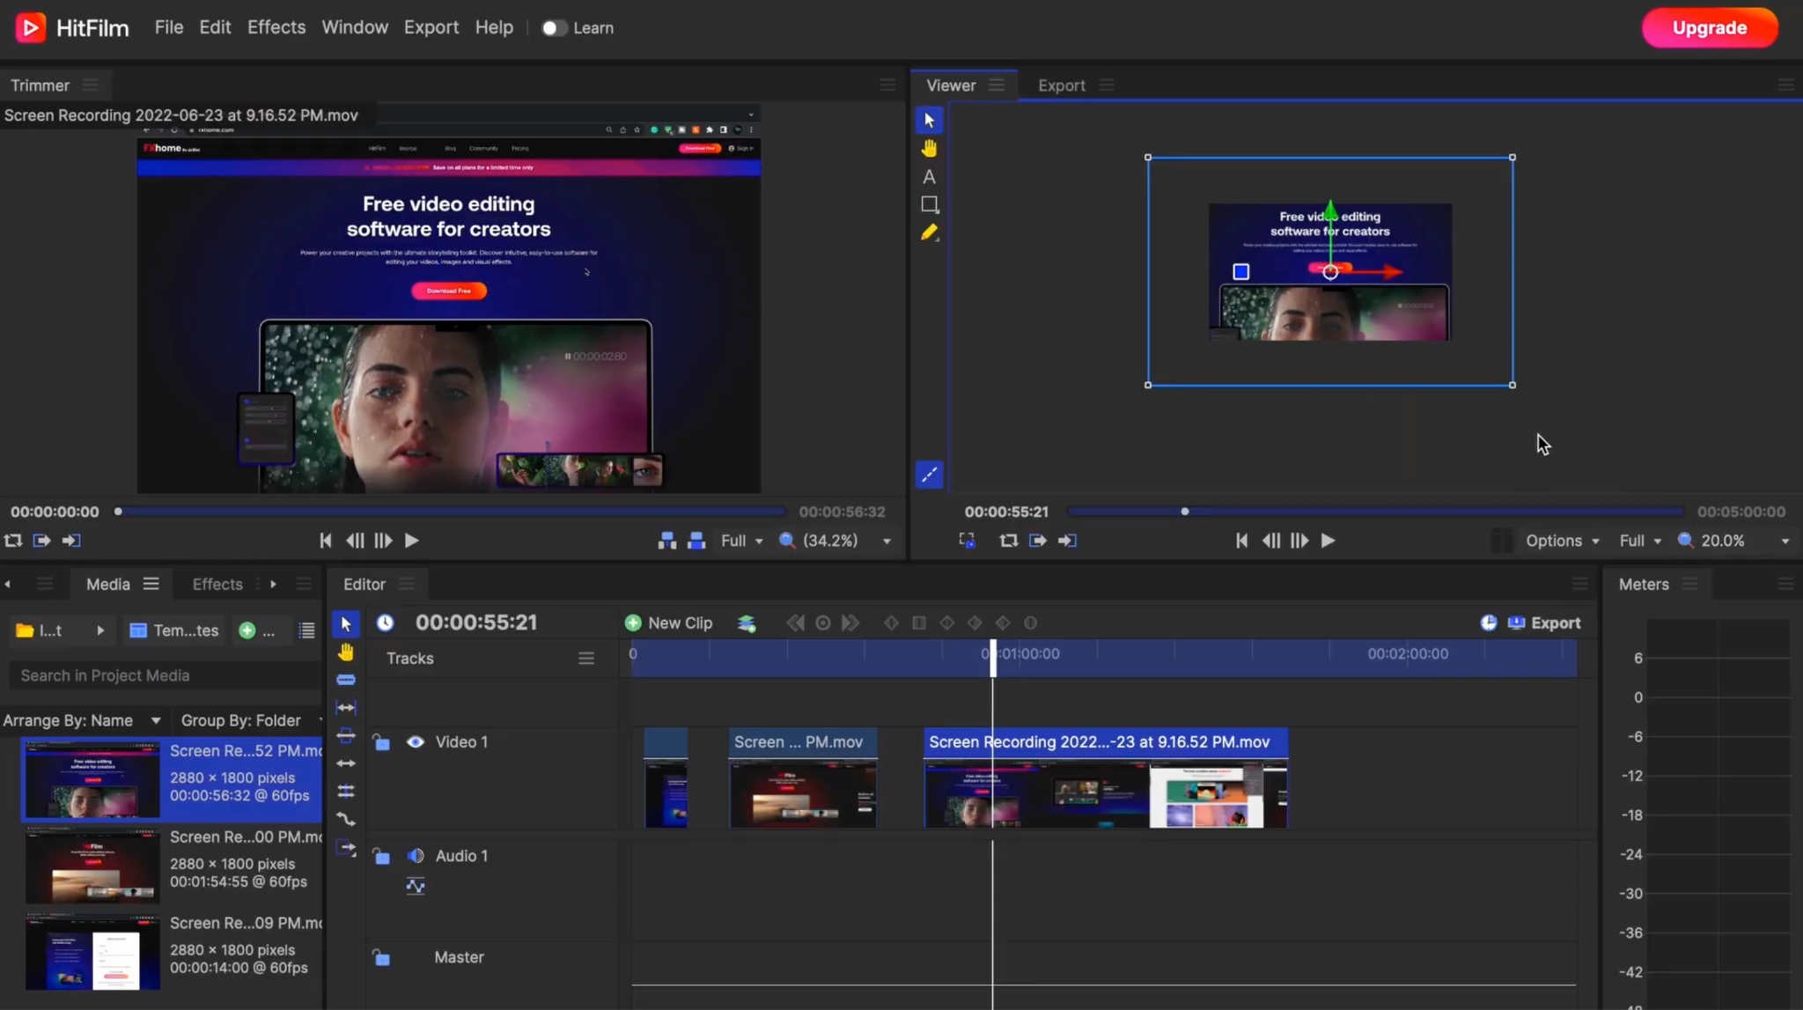The image size is (1803, 1010).
Task: Select the Text tool in the Viewer toolbar
Action: (x=930, y=177)
